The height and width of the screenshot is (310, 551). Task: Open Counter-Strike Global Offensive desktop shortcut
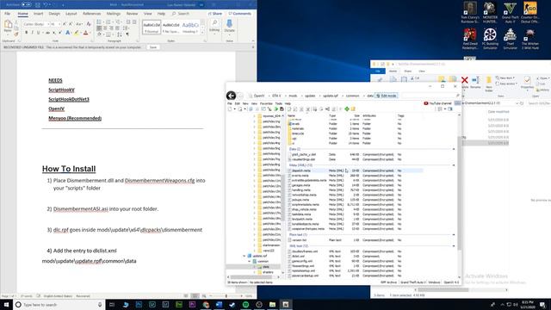(x=530, y=12)
